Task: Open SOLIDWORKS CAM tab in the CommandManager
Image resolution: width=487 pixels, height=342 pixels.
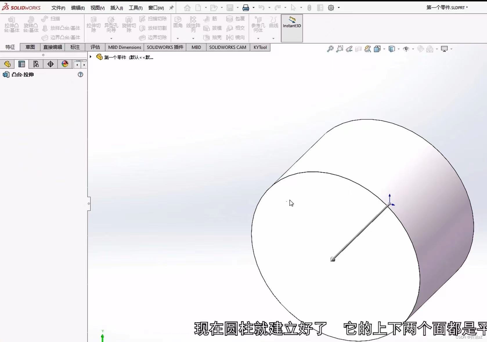Action: pos(227,47)
